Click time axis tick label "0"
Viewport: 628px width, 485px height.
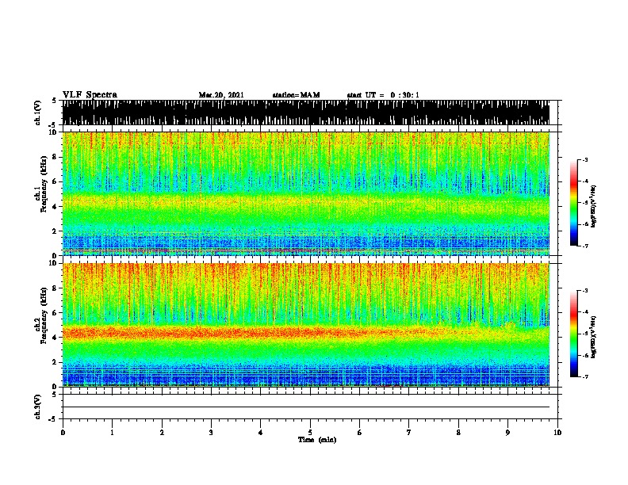(x=63, y=433)
